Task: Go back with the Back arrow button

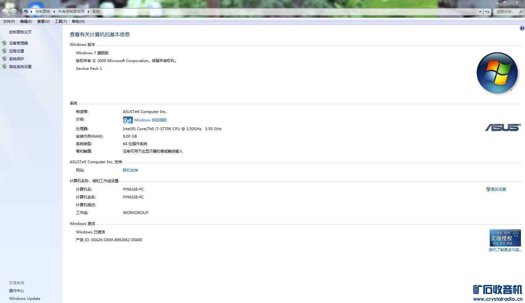Action: (5, 12)
